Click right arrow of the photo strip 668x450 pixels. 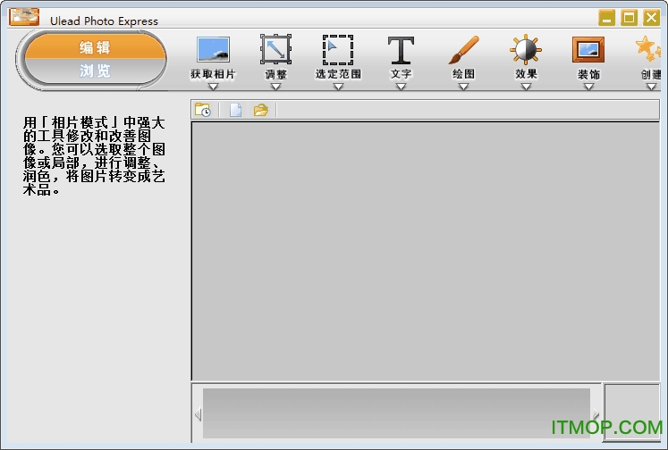click(x=596, y=414)
